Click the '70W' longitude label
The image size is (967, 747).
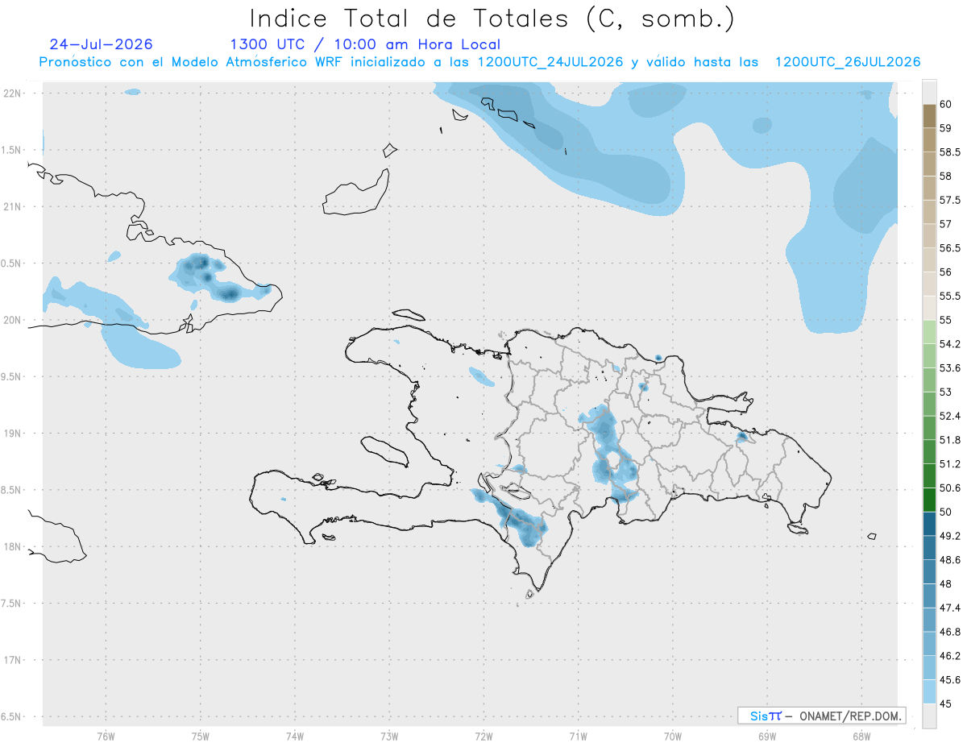click(673, 736)
